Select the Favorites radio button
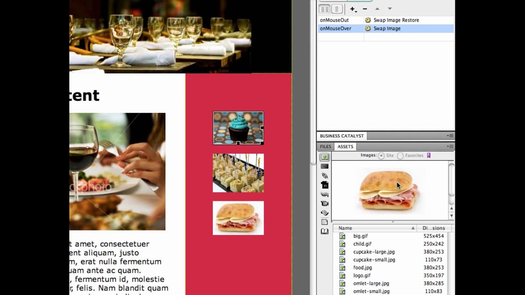Image resolution: width=525 pixels, height=295 pixels. 400,156
